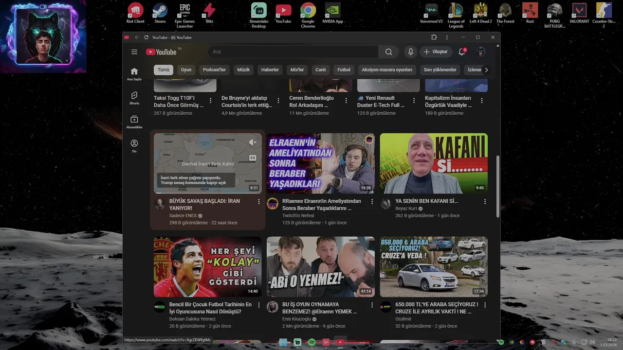Launch Voicemod V3 from the desktop
623x350 pixels.
click(431, 13)
